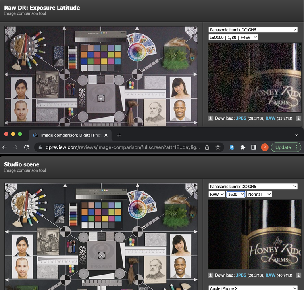Select the Image comparison browser tab
The height and width of the screenshot is (290, 304).
click(69, 135)
